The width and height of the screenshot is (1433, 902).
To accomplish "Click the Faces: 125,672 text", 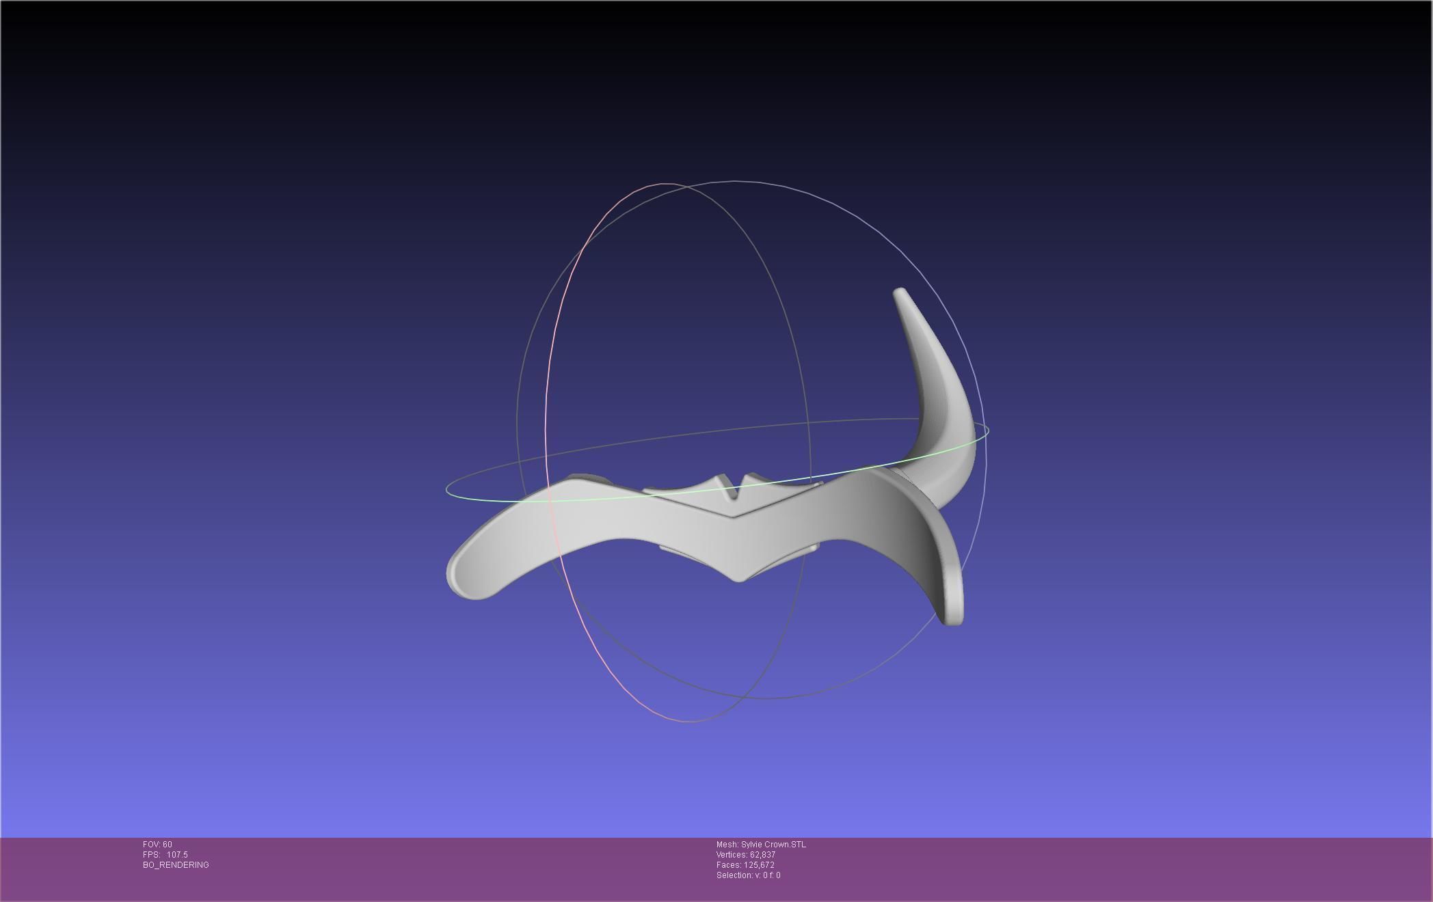I will [x=745, y=865].
